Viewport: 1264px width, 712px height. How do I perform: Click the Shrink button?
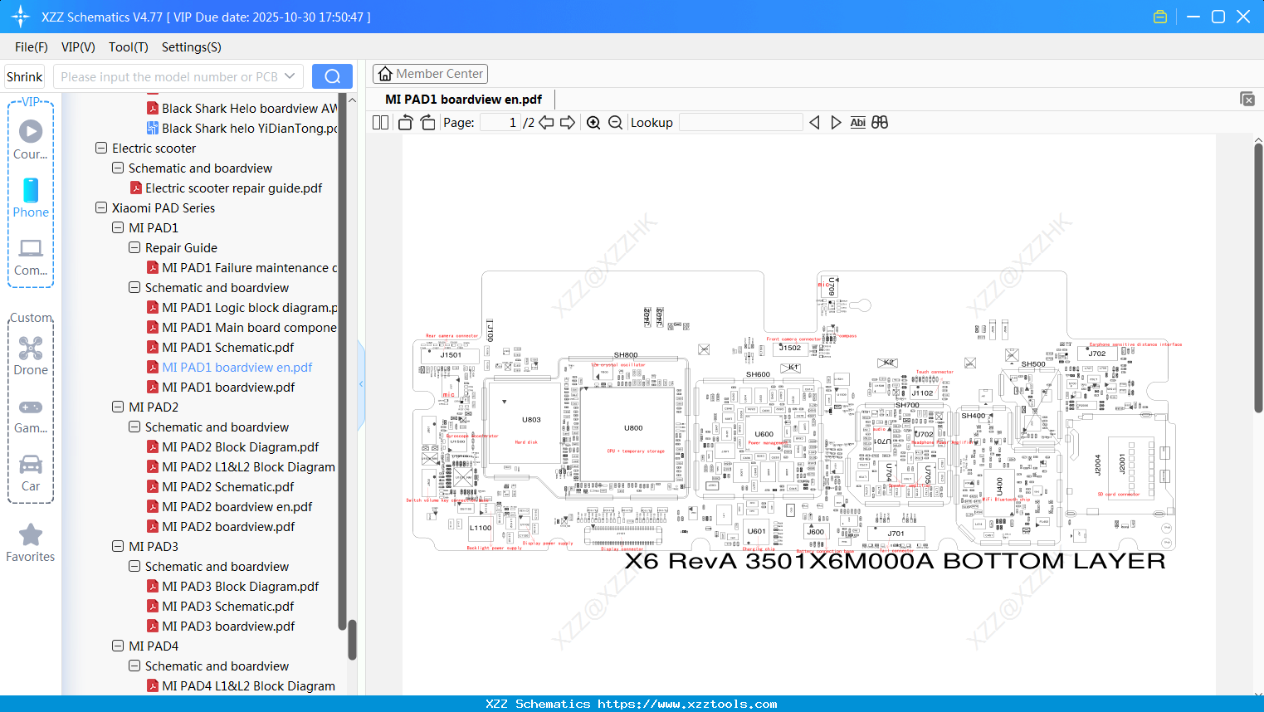[24, 76]
